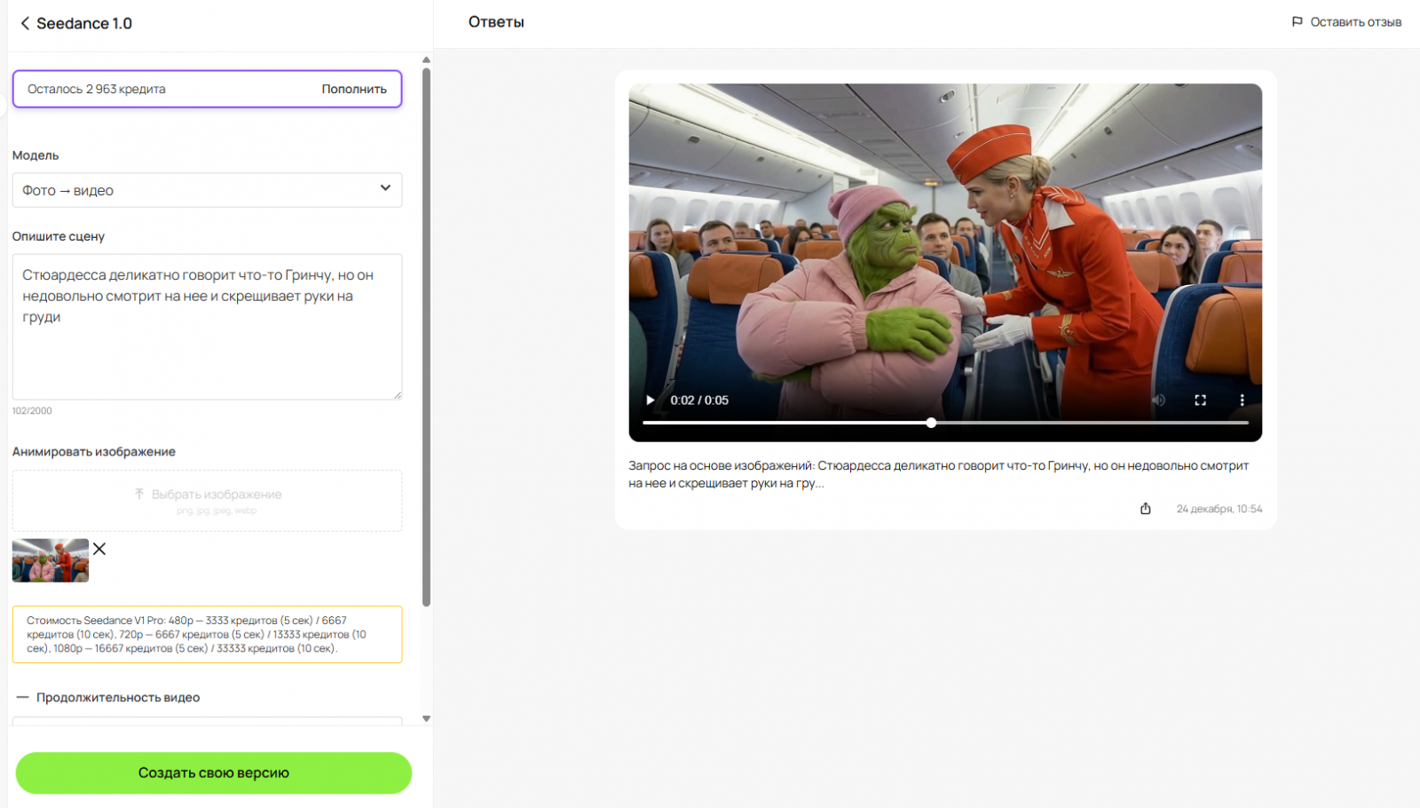Open the Фото → видео model dropdown

coord(207,190)
